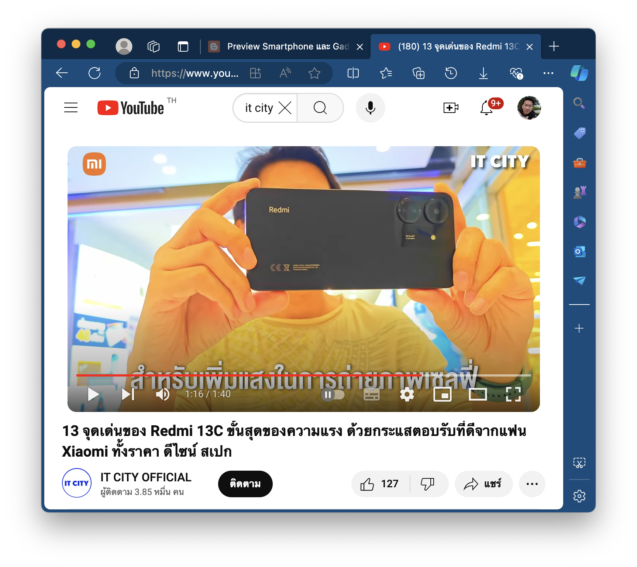Open the YouTube hamburger guide menu

click(71, 108)
